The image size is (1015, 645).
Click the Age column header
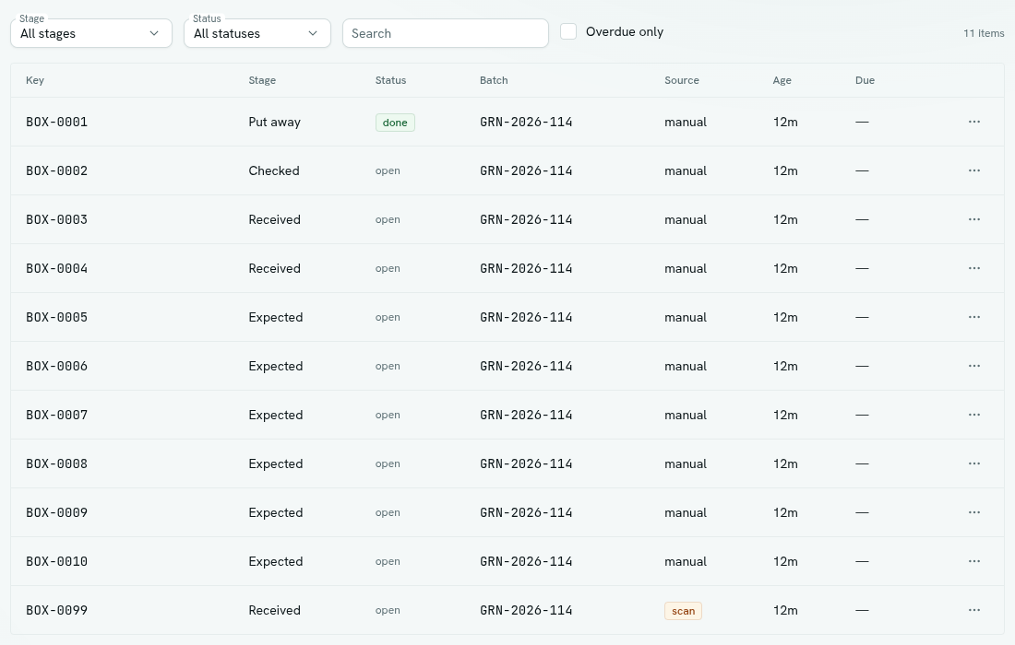[x=782, y=80]
